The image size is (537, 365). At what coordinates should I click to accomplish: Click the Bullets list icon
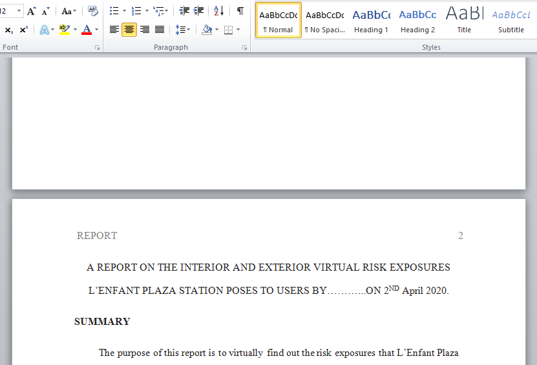point(114,11)
